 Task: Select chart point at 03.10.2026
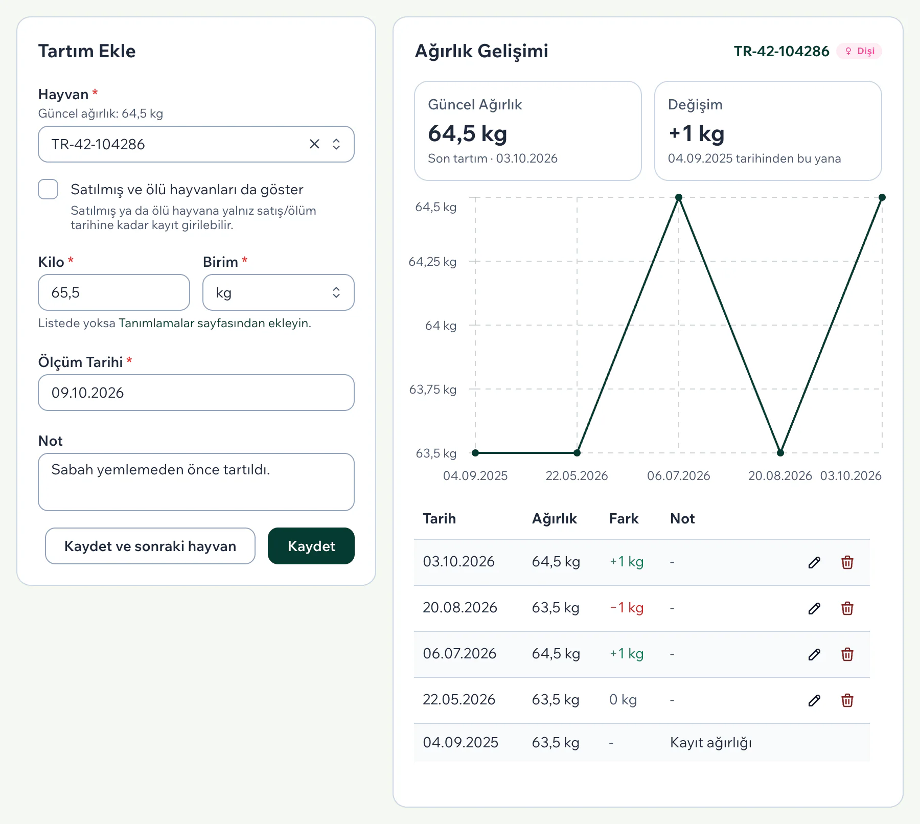(882, 197)
